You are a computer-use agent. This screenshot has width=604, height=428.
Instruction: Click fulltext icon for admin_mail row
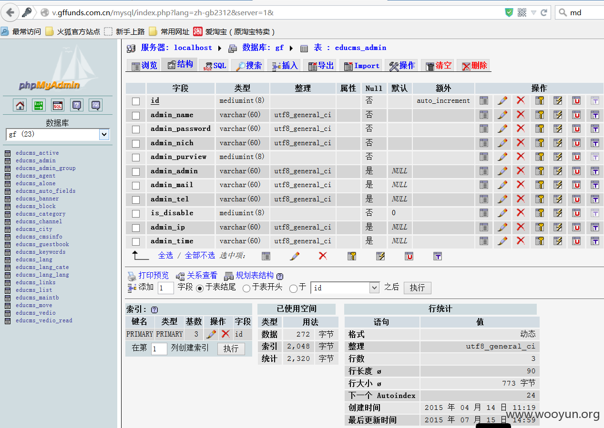[x=595, y=185]
